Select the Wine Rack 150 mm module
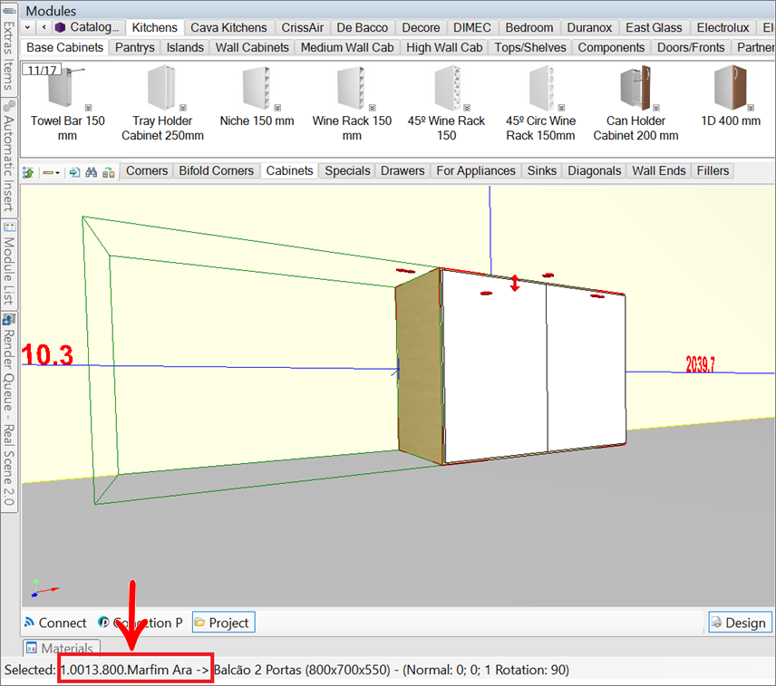The image size is (776, 686). pos(352,104)
